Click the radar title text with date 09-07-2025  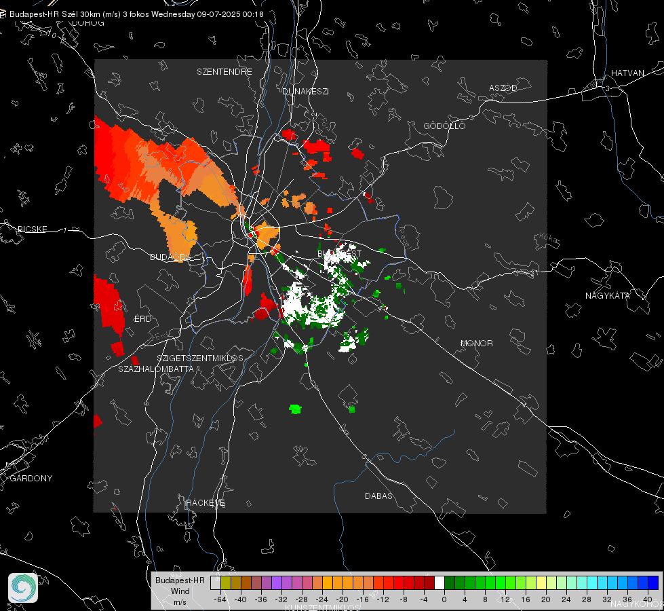pos(136,14)
